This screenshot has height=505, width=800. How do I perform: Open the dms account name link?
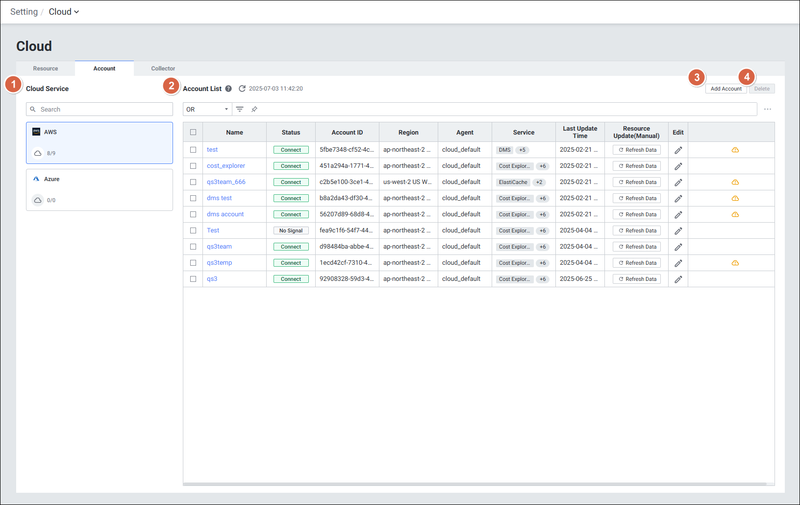pyautogui.click(x=225, y=214)
